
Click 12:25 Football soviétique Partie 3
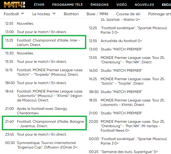click(x=128, y=30)
